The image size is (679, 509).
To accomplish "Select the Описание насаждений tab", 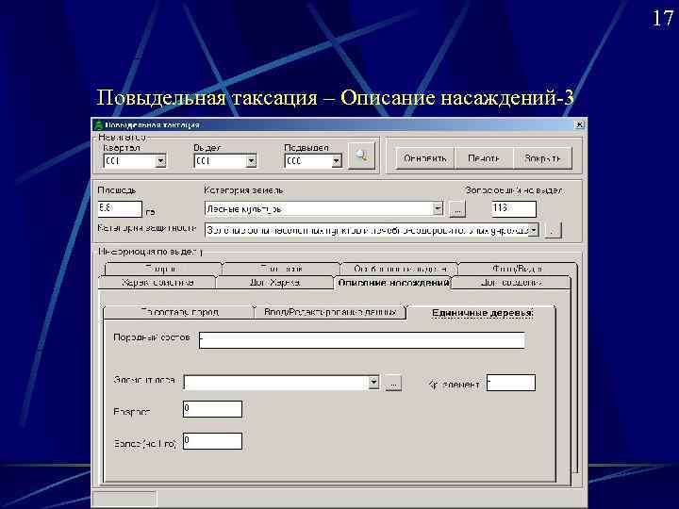I will click(x=392, y=283).
